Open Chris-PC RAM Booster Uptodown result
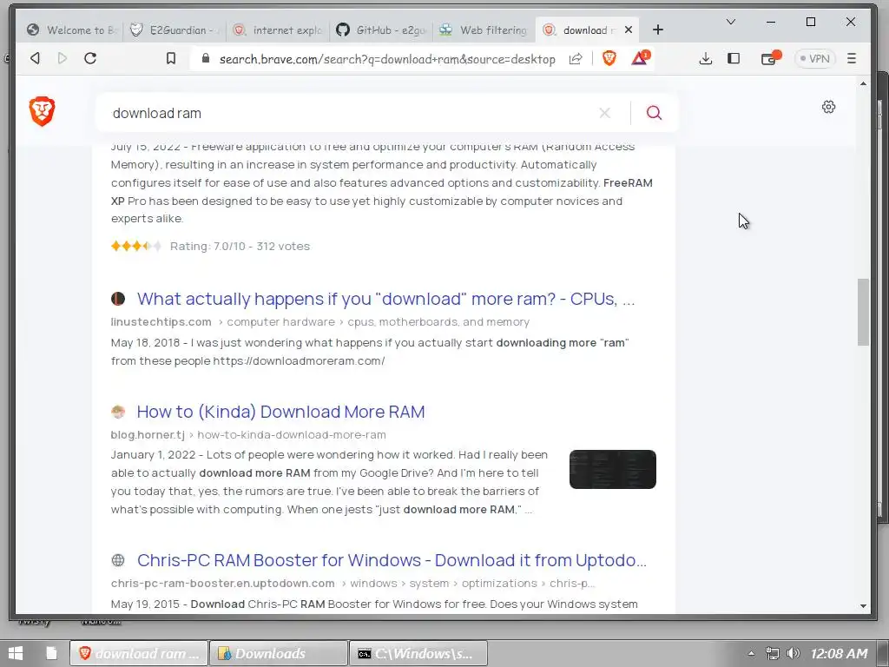The width and height of the screenshot is (889, 667). pyautogui.click(x=392, y=560)
